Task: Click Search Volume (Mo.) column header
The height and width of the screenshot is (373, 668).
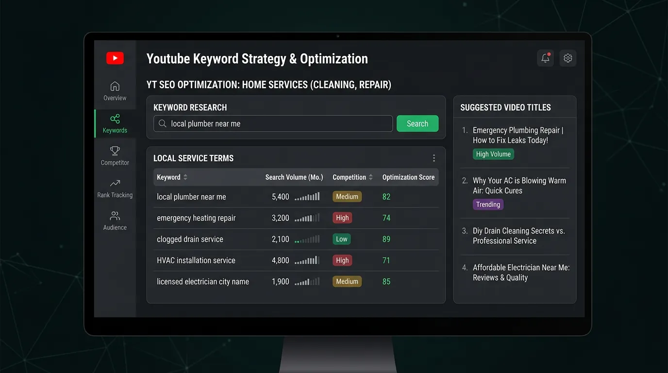Action: click(294, 177)
